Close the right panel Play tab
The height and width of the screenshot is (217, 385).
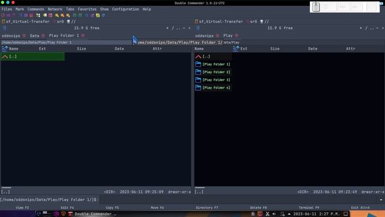click(x=236, y=36)
